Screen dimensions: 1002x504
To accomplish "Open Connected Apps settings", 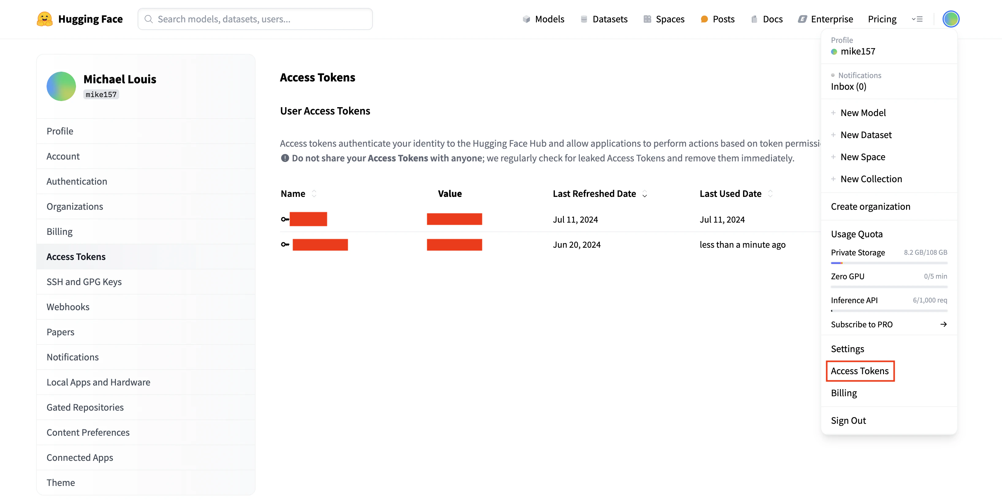I will 146,458.
